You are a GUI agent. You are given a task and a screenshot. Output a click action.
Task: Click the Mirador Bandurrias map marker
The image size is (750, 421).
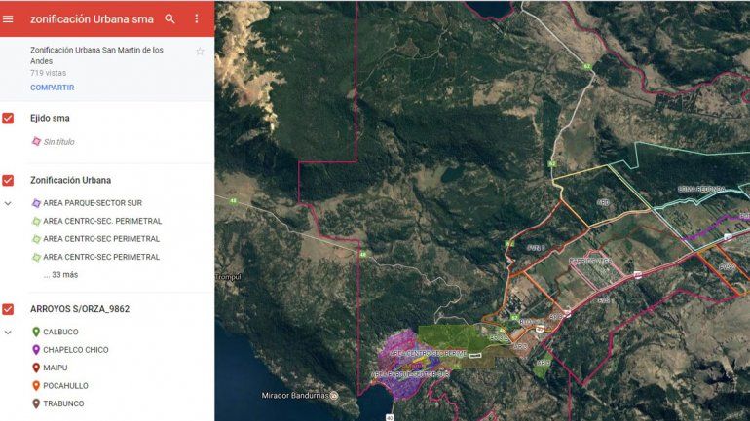click(x=334, y=396)
